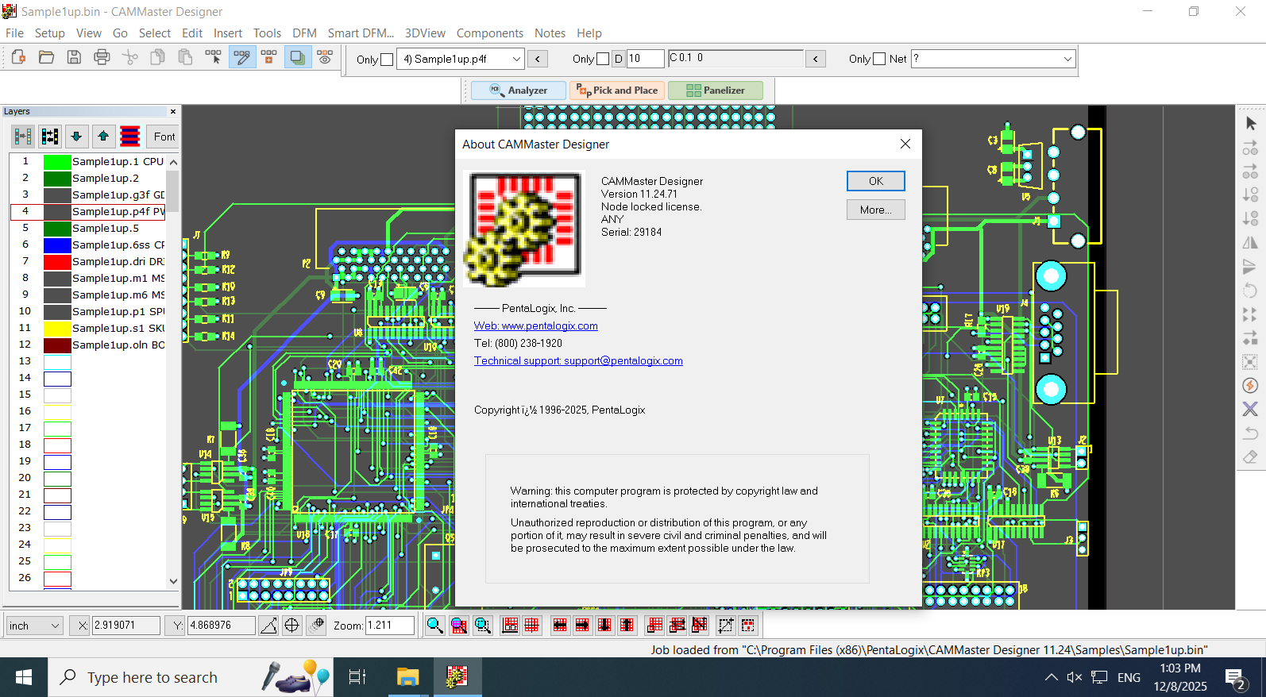Open the 4) Sample1up.p4f layer dropdown

click(515, 59)
